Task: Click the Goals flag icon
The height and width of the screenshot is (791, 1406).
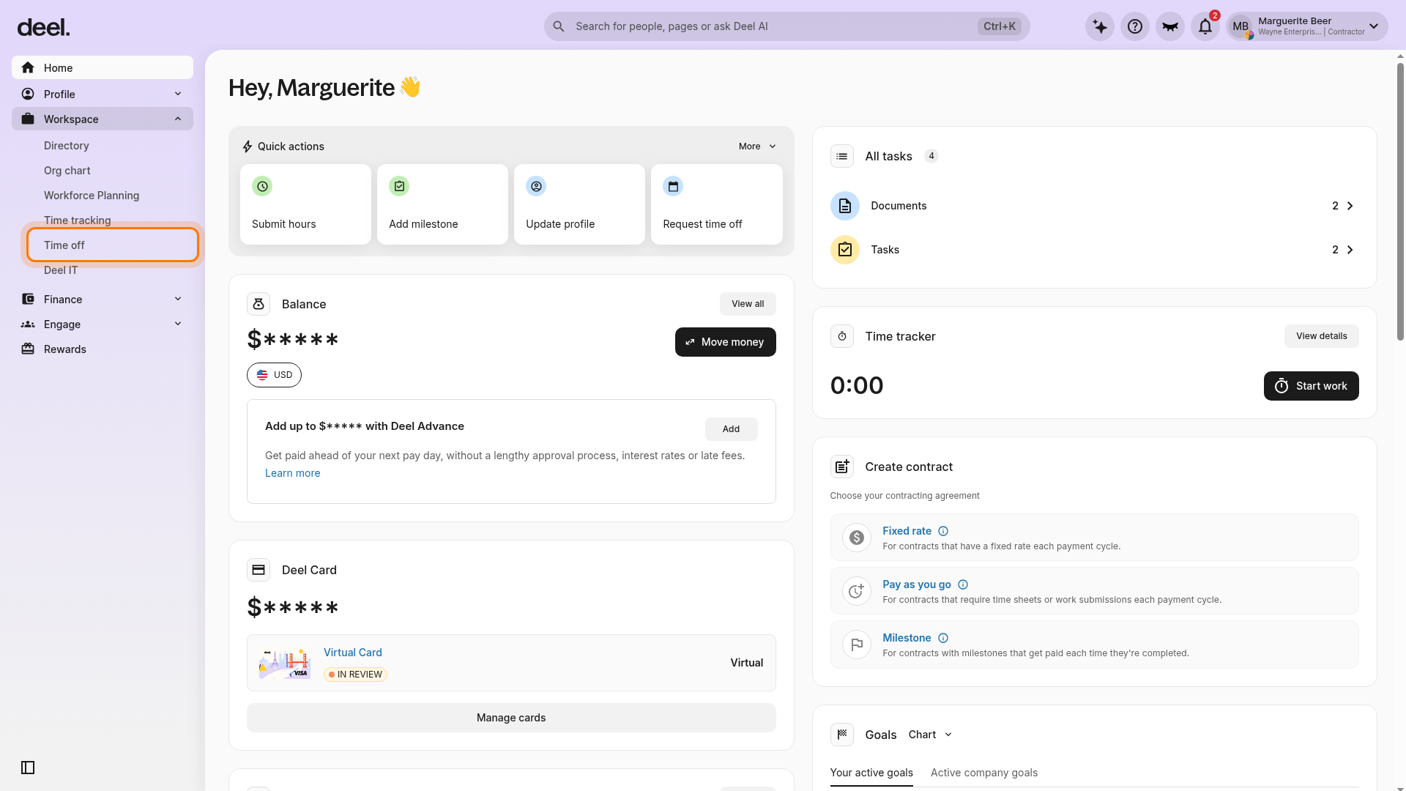Action: pyautogui.click(x=842, y=735)
